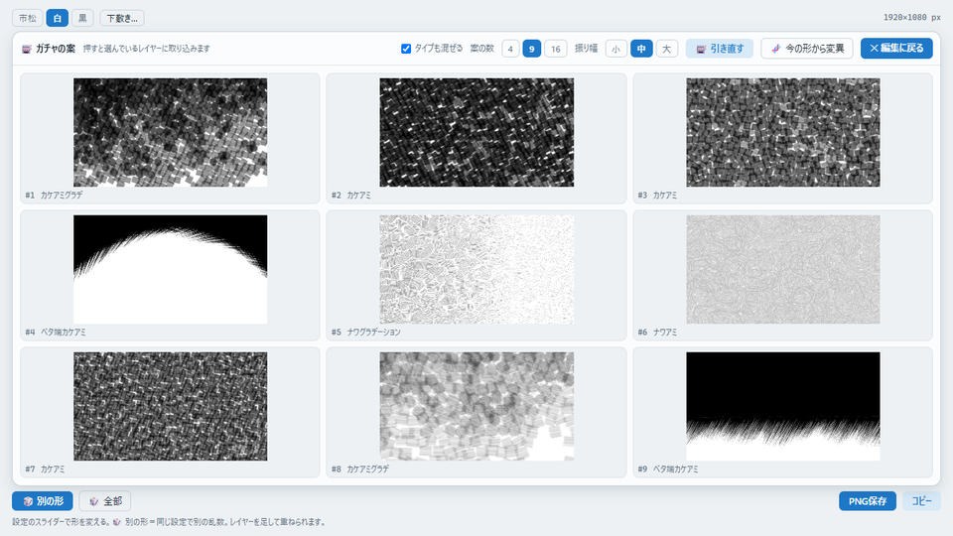Select the 白 white background option
Viewport: 953px width, 536px height.
pos(58,18)
